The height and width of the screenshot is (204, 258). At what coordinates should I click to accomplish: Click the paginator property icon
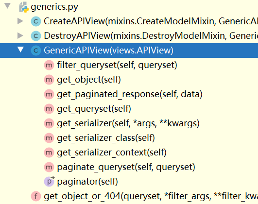[49, 181]
